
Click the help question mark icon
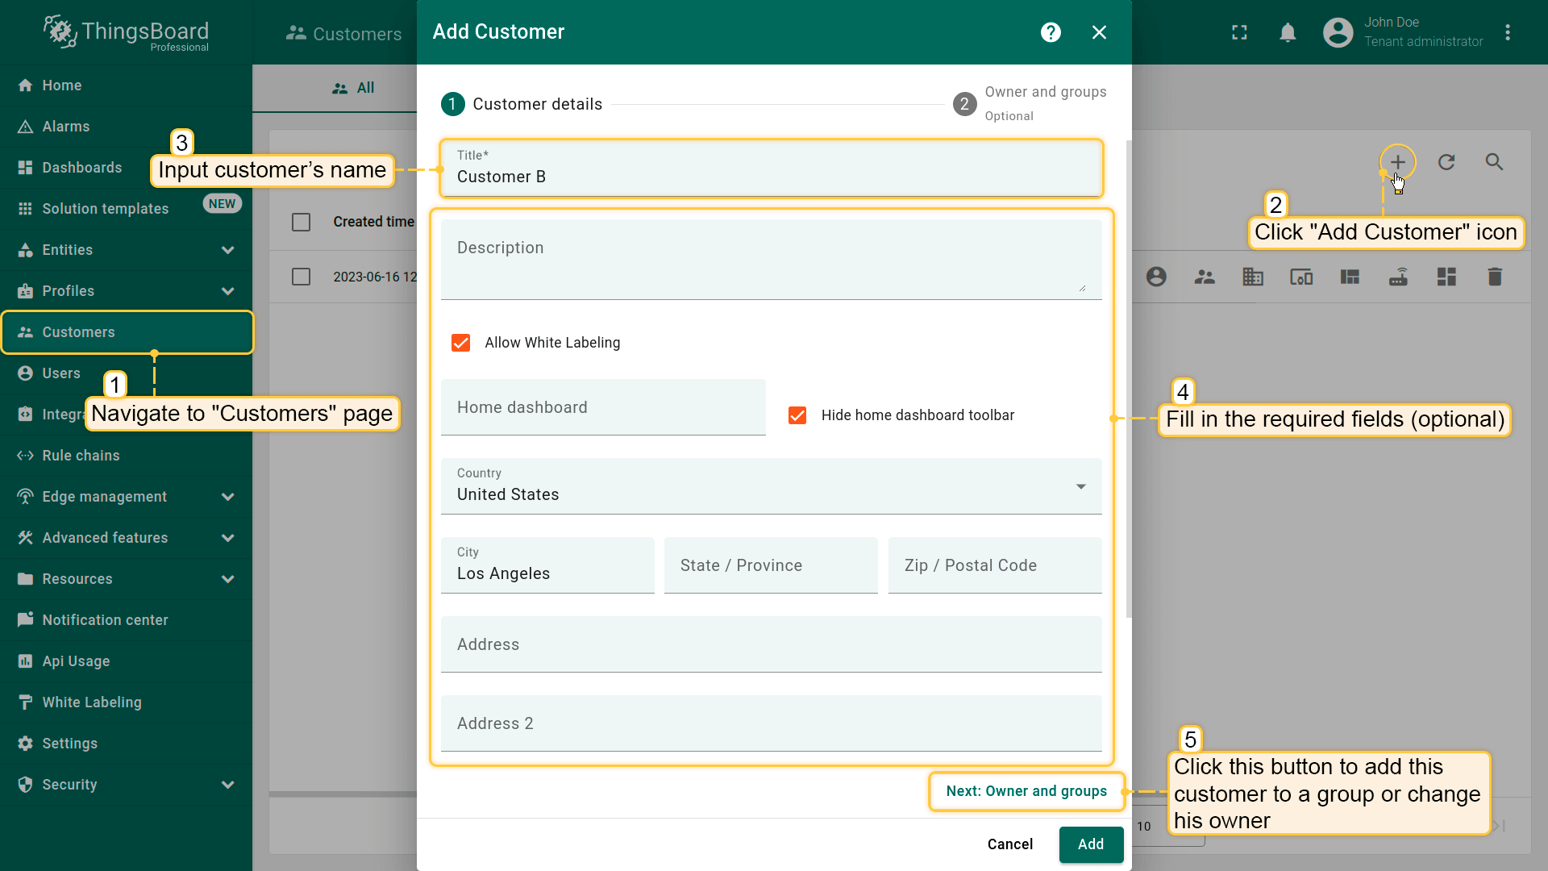1051,32
